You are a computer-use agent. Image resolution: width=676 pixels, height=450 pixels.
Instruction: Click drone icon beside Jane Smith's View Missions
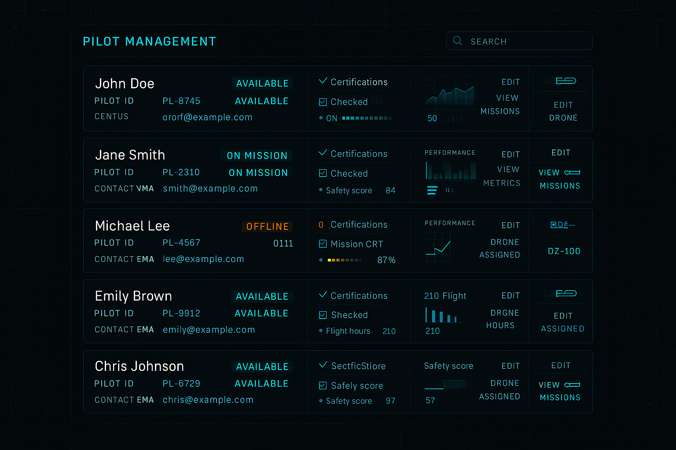572,173
